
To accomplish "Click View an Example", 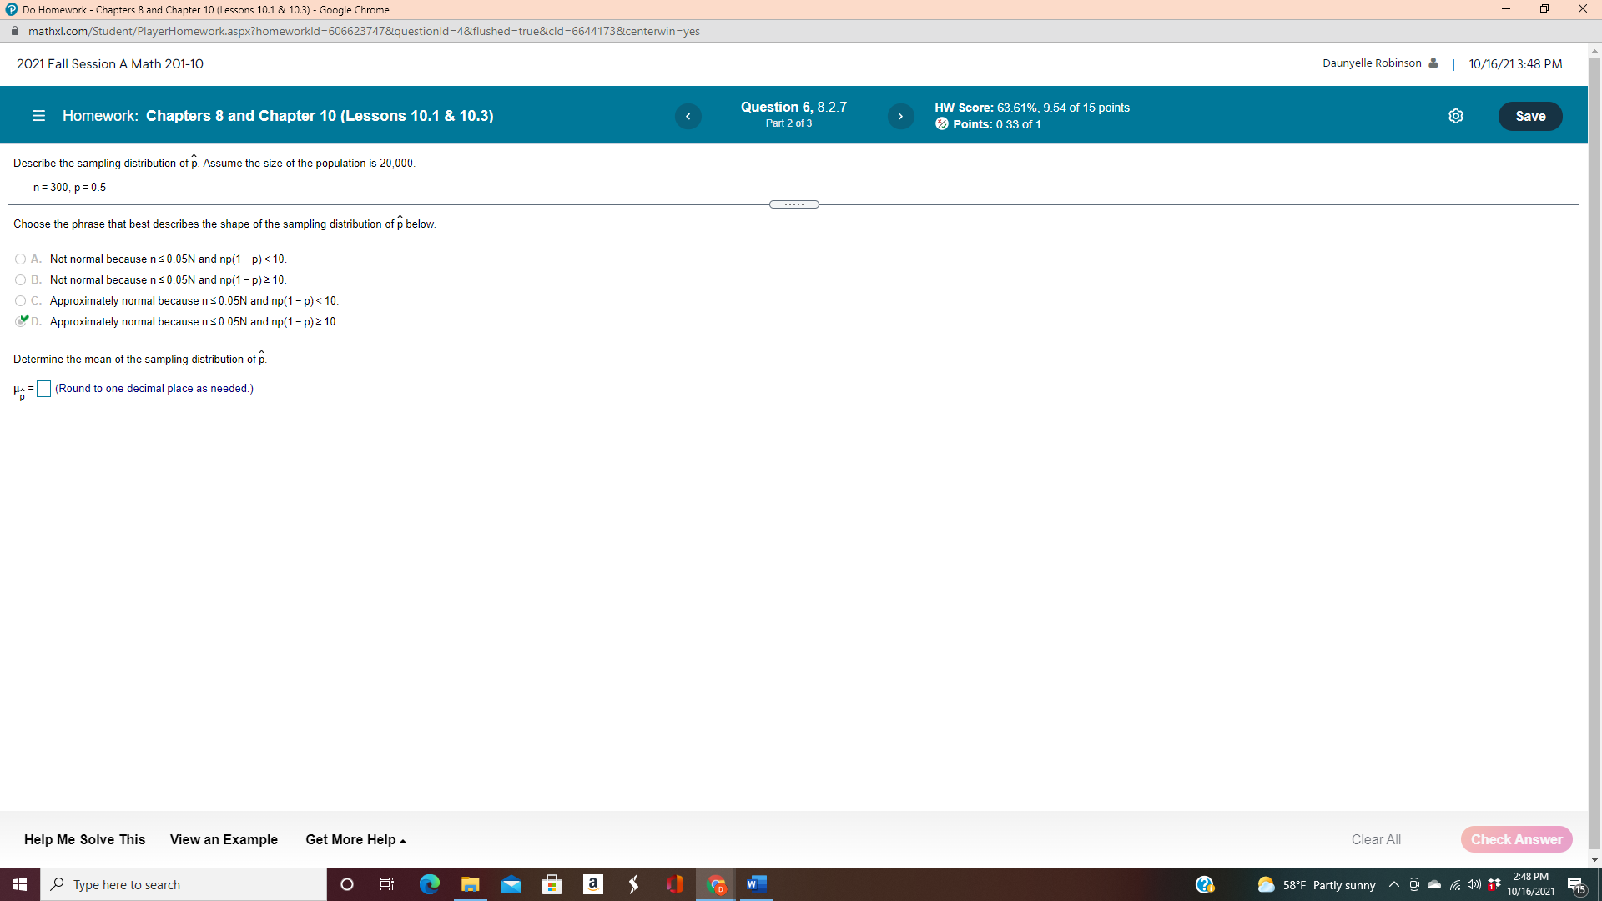I will pos(224,839).
